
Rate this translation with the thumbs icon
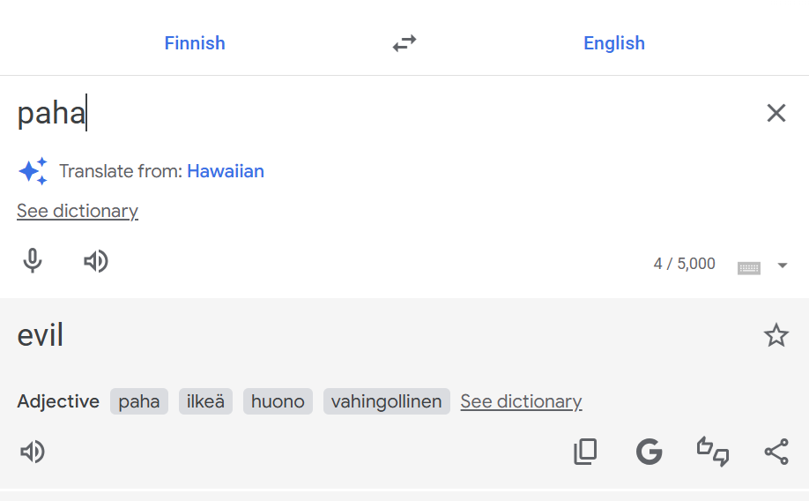713,452
